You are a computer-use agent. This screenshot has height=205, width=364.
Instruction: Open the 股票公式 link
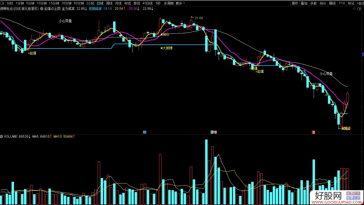pos(353,198)
